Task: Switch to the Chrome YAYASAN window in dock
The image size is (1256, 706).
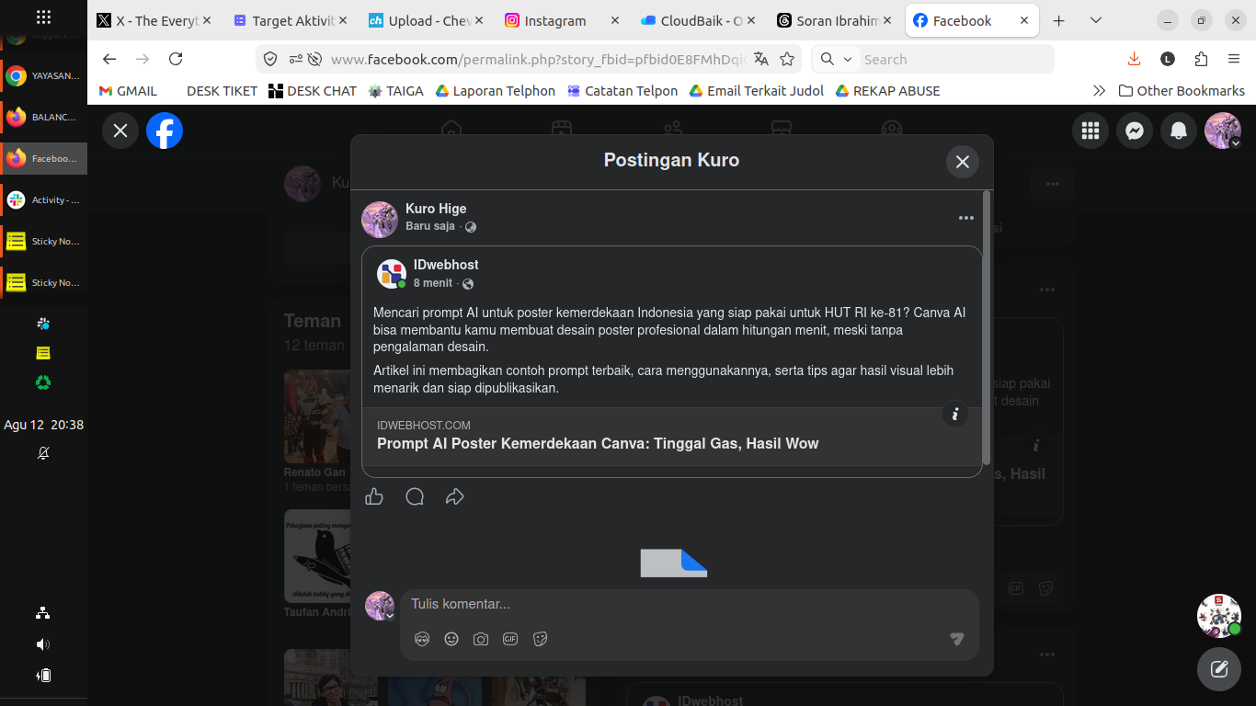Action: [x=44, y=75]
